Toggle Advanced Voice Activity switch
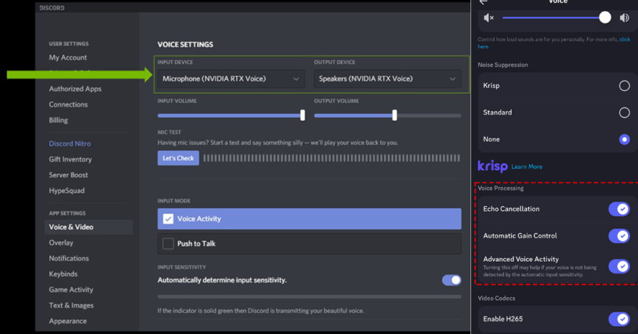 click(619, 266)
